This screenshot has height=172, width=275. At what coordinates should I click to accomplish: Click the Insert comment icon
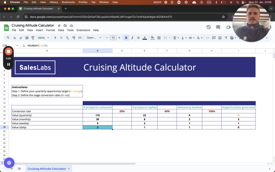point(214,38)
